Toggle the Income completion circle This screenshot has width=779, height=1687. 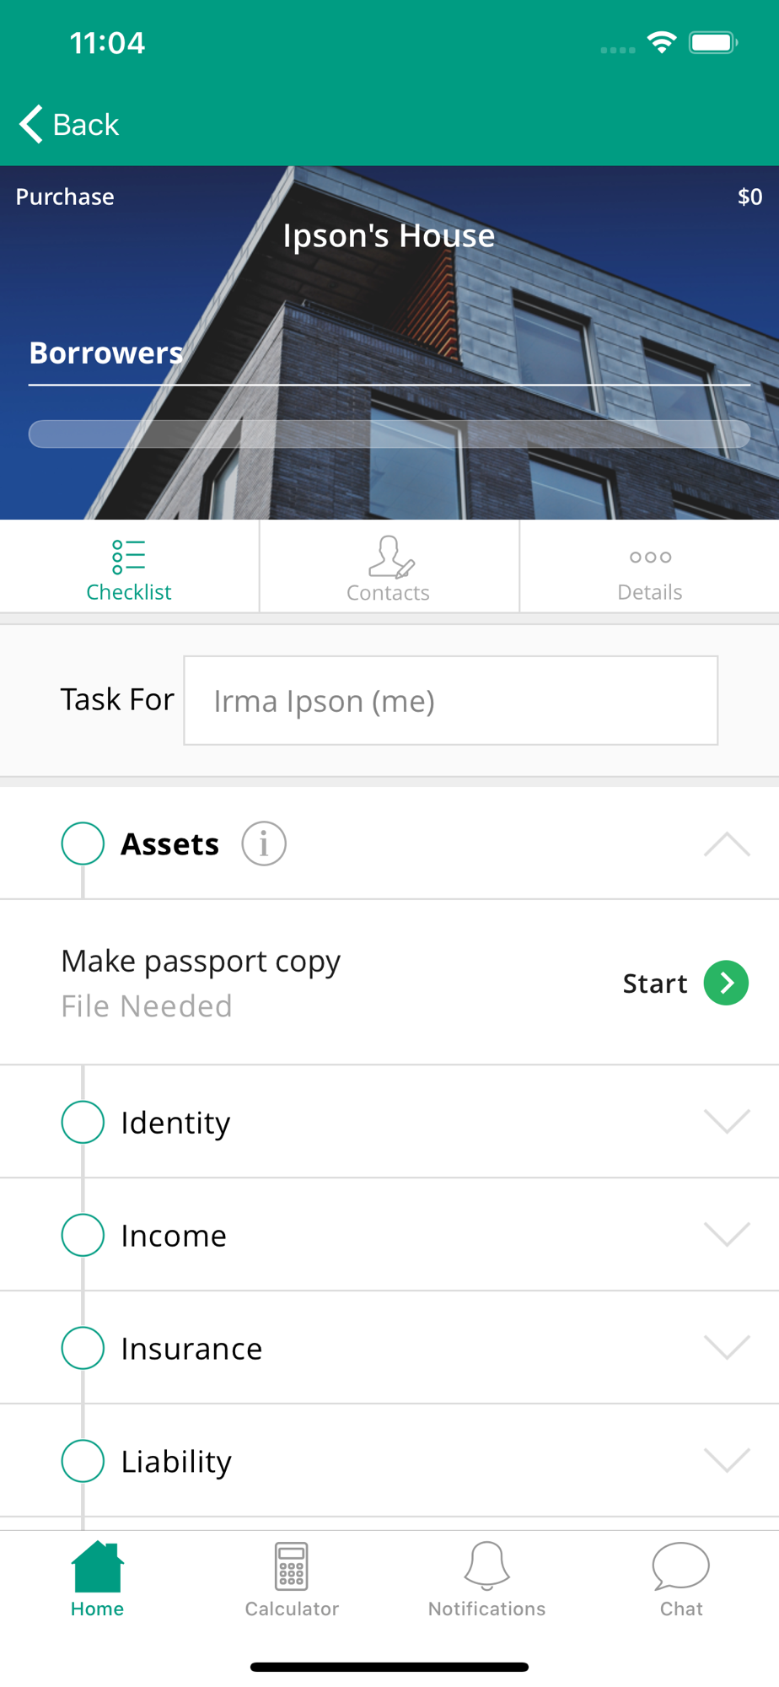click(x=83, y=1235)
